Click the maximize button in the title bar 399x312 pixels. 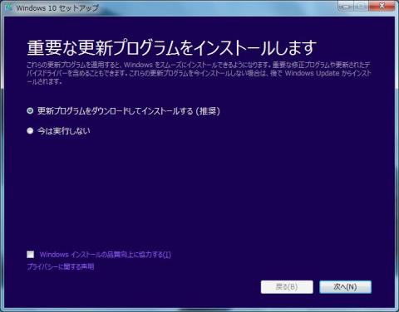coord(361,6)
